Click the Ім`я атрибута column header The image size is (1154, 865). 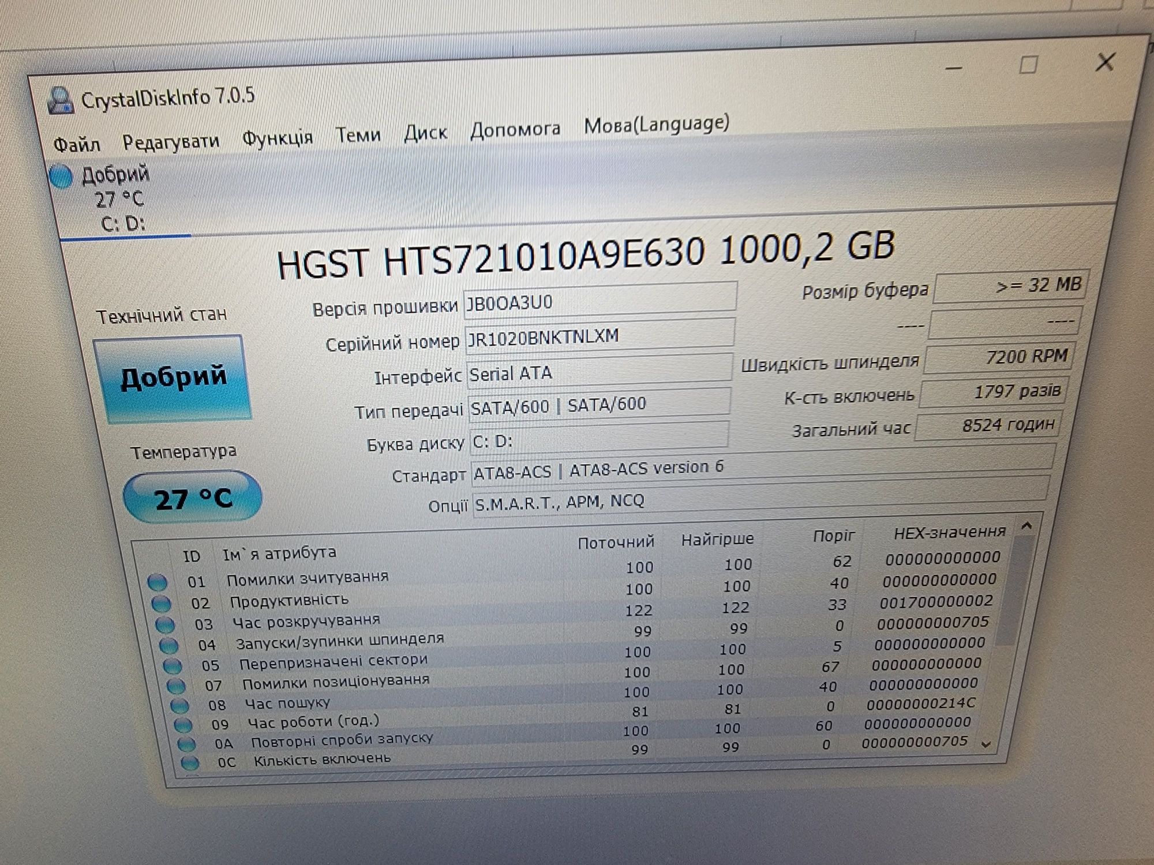279,552
